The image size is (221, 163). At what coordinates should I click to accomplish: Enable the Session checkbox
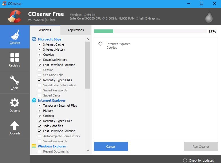tap(40, 70)
